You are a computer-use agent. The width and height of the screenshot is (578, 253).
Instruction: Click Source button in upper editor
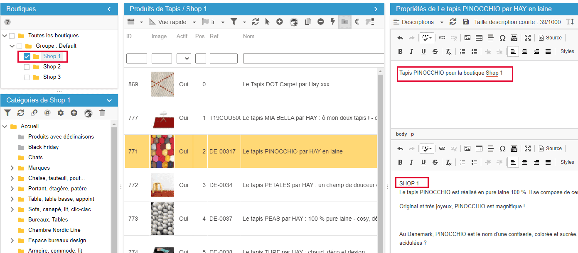tap(550, 38)
